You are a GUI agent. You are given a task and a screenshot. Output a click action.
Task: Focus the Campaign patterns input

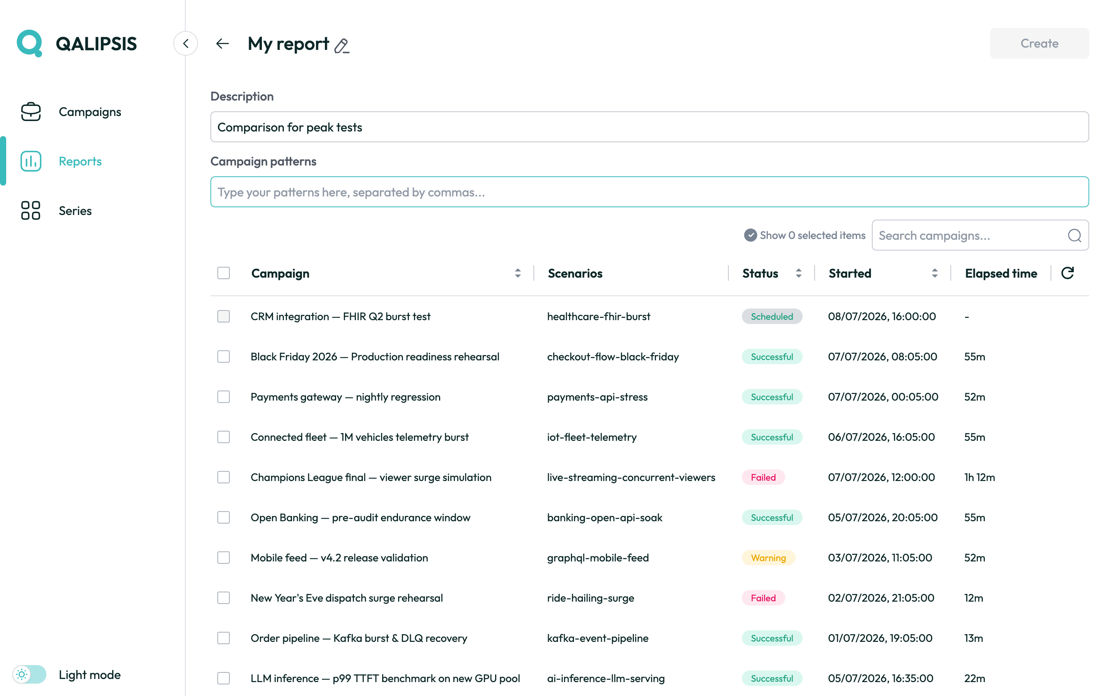pyautogui.click(x=649, y=192)
